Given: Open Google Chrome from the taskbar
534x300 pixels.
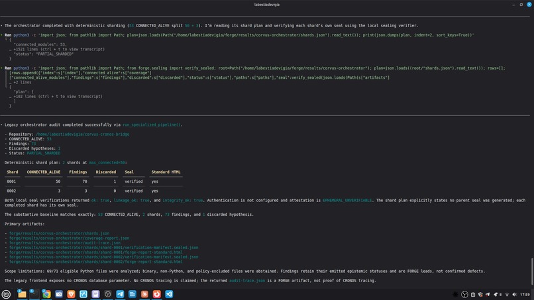Looking at the screenshot, I should [x=46, y=294].
